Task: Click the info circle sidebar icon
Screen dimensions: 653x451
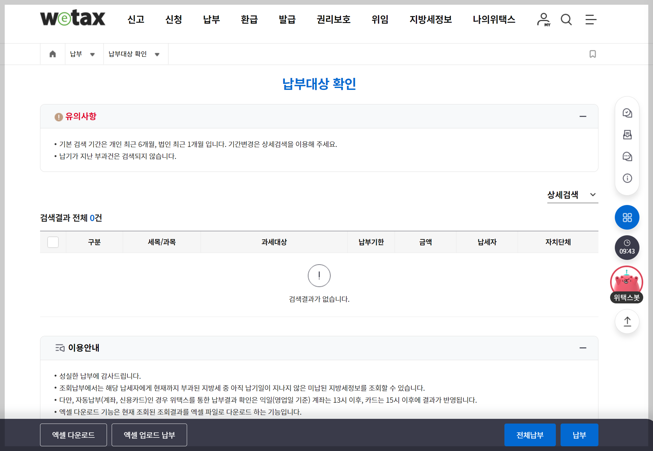Action: coord(627,178)
